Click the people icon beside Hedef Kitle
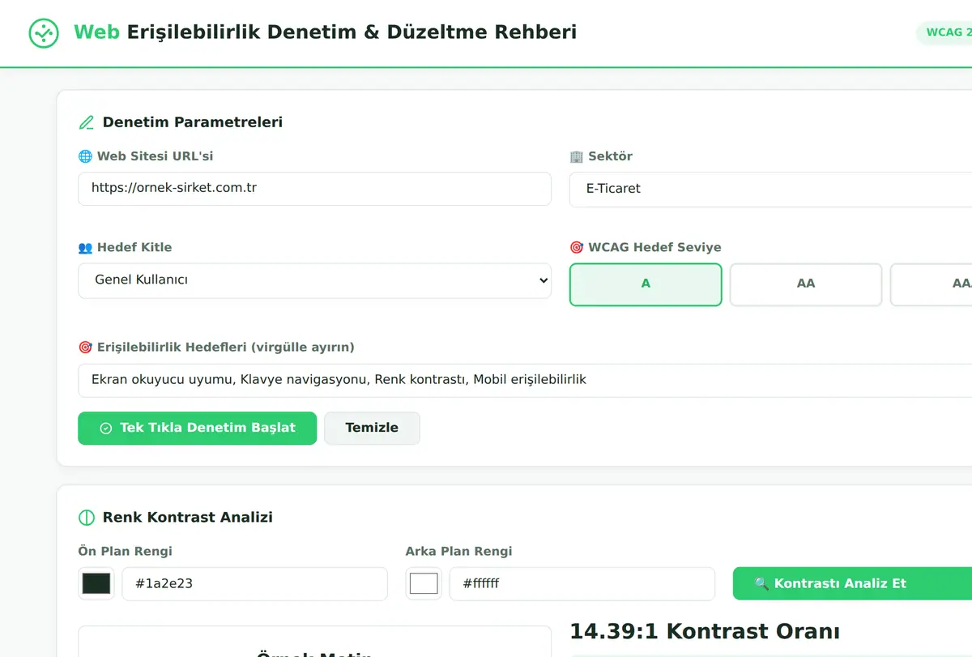Image resolution: width=972 pixels, height=657 pixels. pyautogui.click(x=85, y=248)
